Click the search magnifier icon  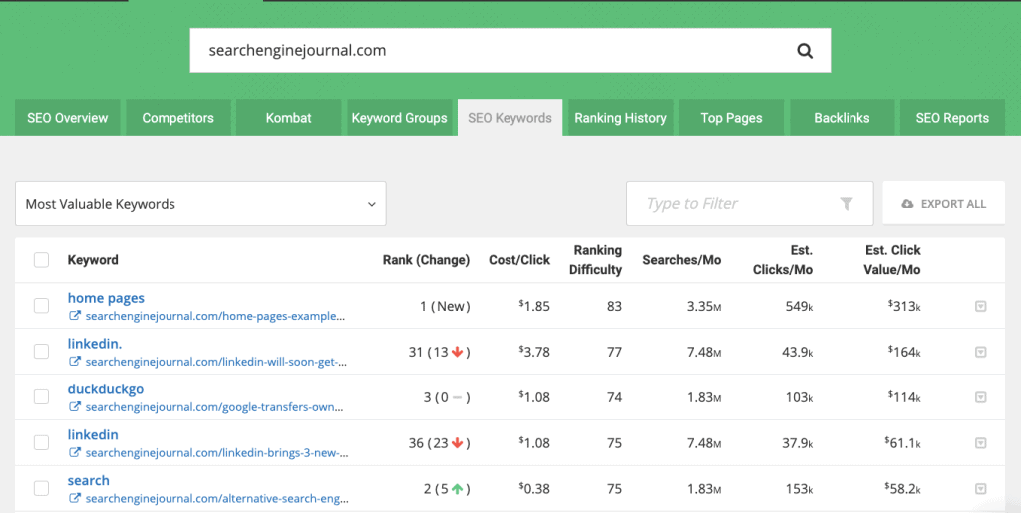pos(805,51)
